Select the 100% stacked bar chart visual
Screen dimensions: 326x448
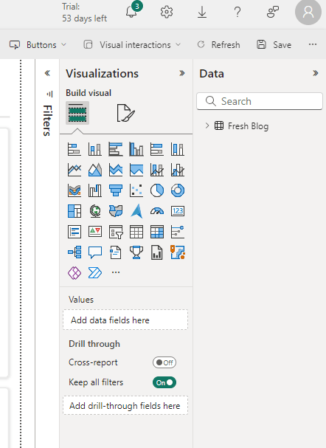coord(157,149)
